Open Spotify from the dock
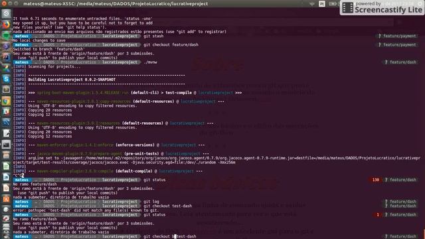 6,35
